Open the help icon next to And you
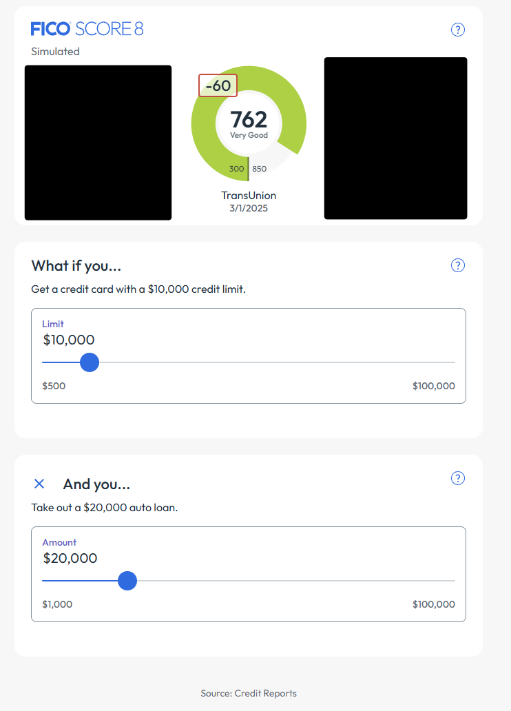 (x=457, y=477)
